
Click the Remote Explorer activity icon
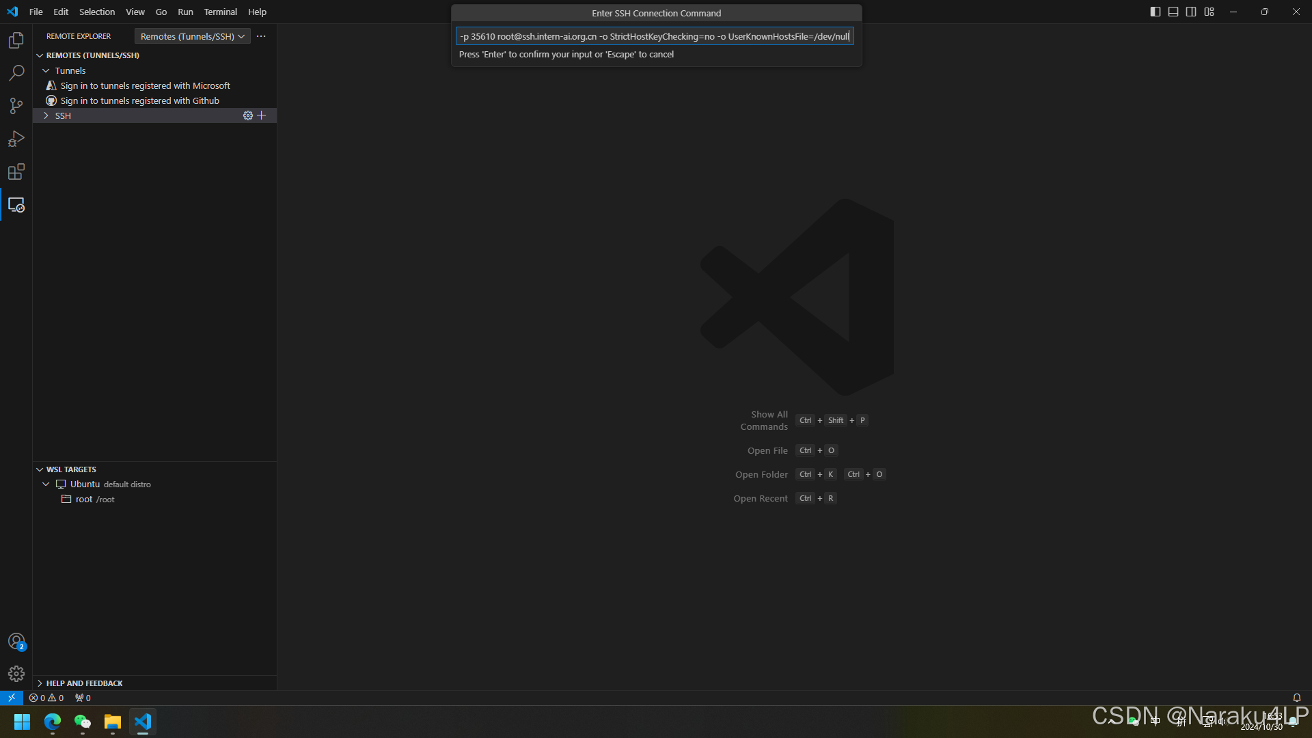click(x=16, y=205)
